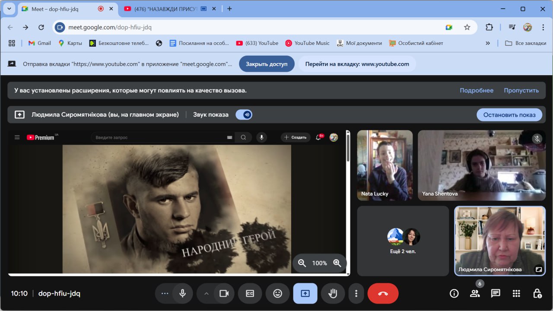
Task: Select the Yana Shentova video tile
Action: [482, 165]
